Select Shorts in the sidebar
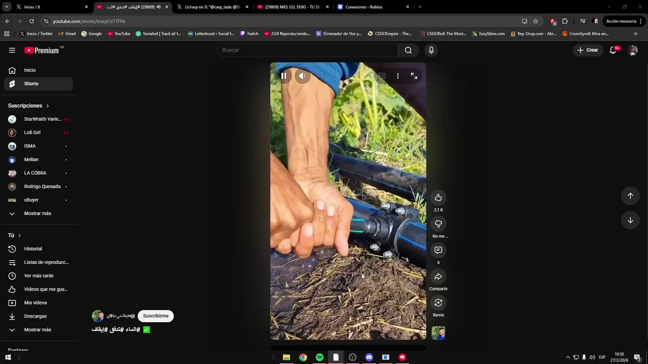This screenshot has width=648, height=364. tap(38, 83)
